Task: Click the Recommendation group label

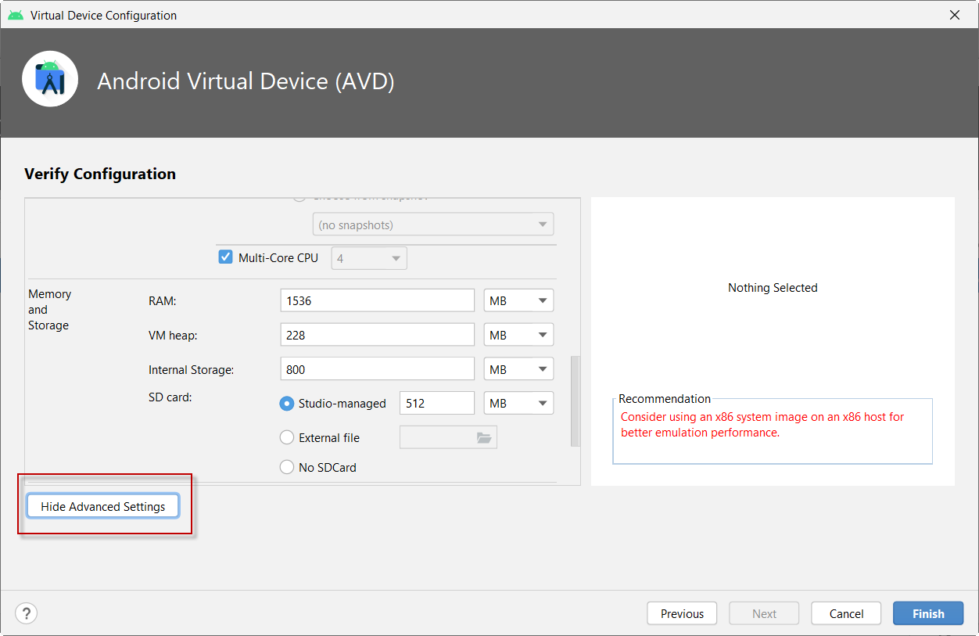Action: 665,399
